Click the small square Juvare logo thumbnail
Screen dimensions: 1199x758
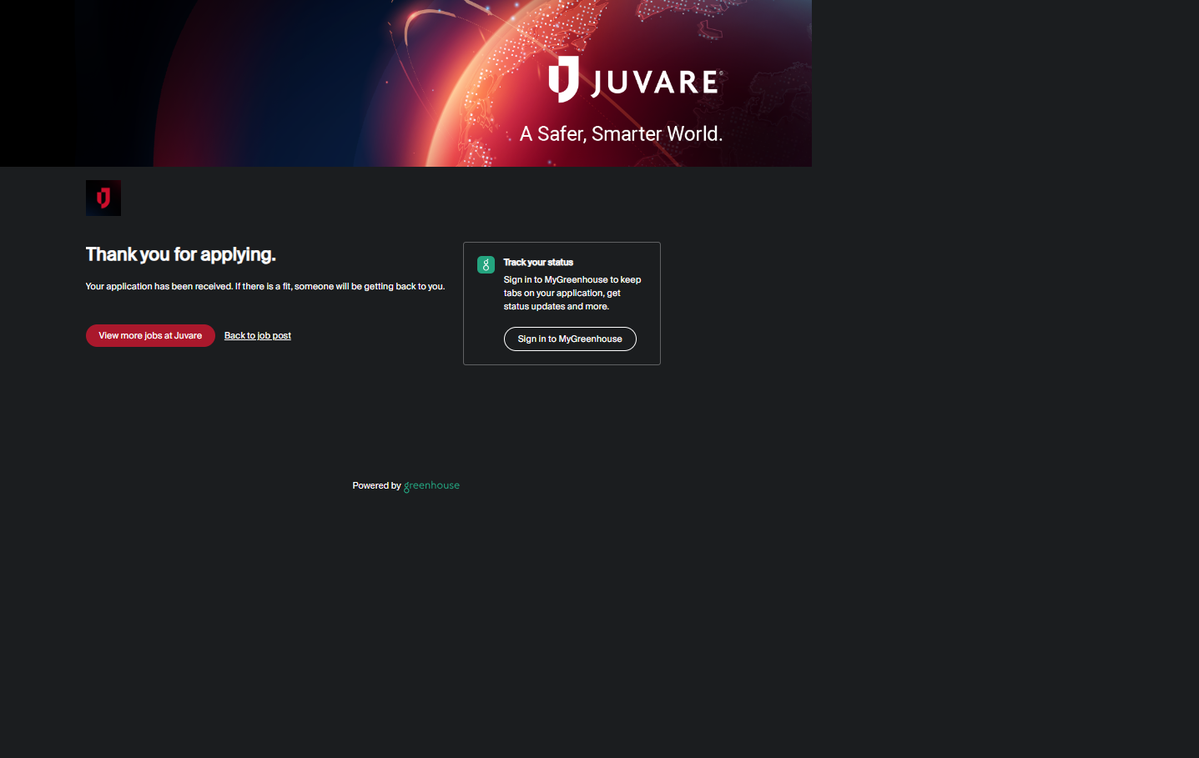pyautogui.click(x=103, y=198)
